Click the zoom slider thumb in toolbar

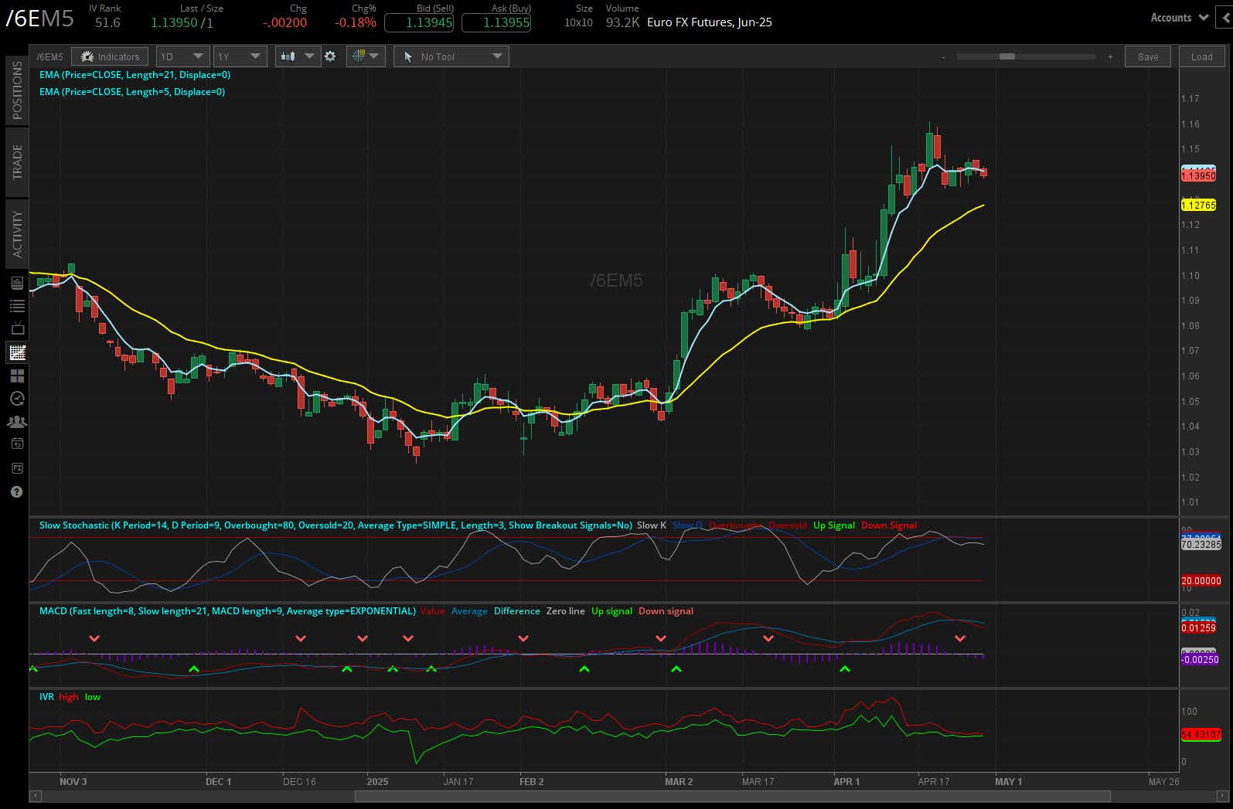click(x=1006, y=56)
